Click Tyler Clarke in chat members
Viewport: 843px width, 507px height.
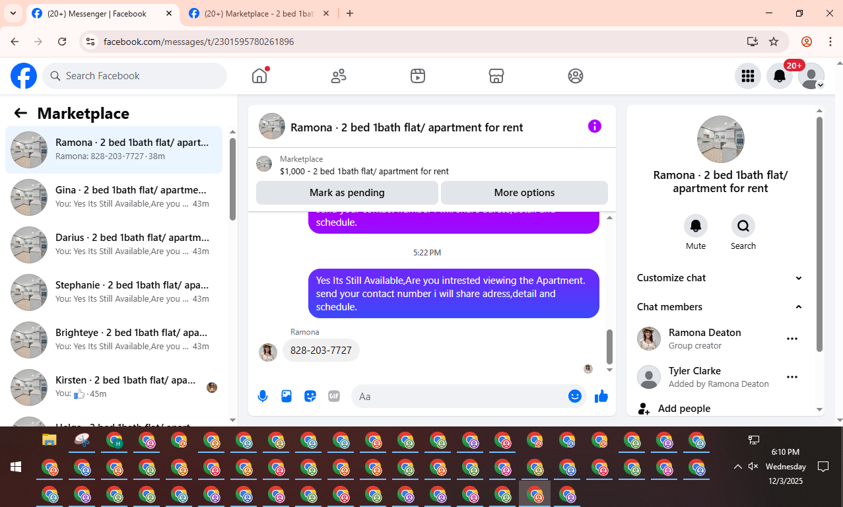point(694,371)
